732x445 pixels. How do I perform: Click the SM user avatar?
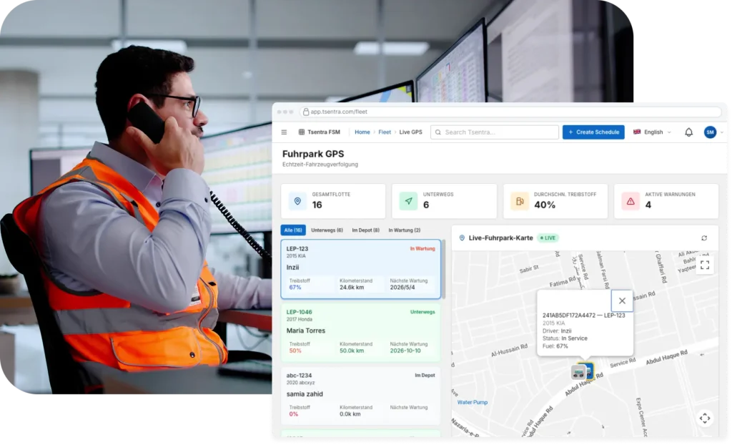(710, 132)
